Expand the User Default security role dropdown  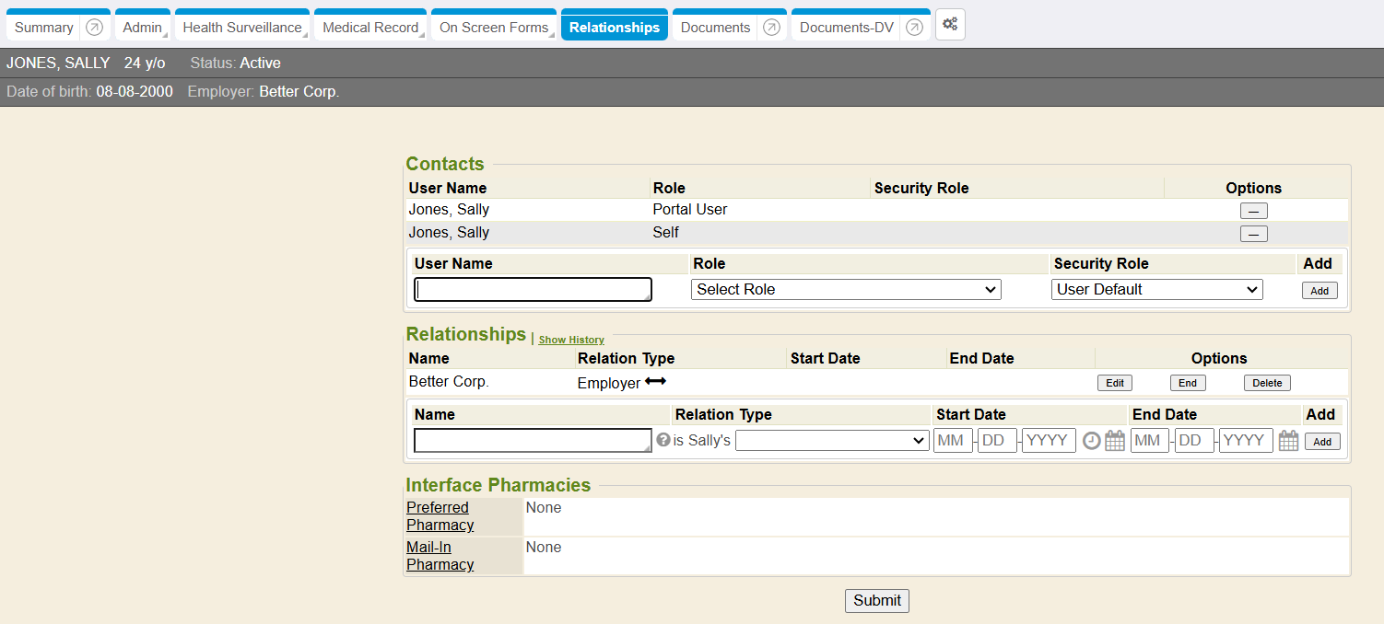click(1156, 290)
